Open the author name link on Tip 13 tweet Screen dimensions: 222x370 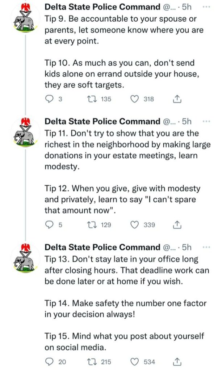(102, 247)
